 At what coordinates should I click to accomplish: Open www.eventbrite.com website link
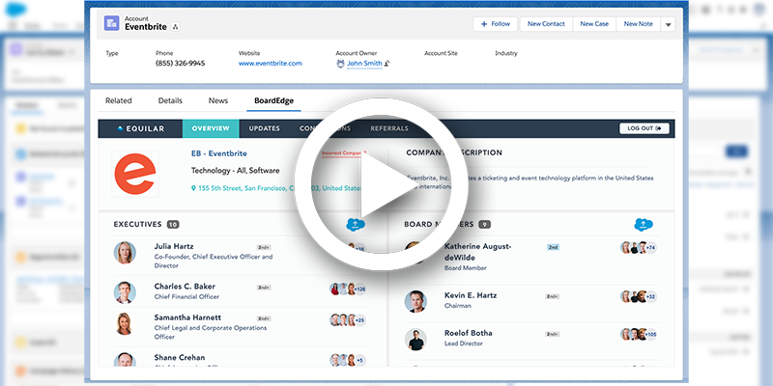271,64
